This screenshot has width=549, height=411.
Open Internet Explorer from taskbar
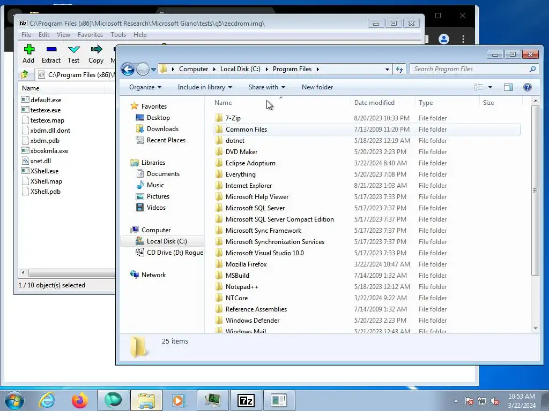[x=47, y=400]
